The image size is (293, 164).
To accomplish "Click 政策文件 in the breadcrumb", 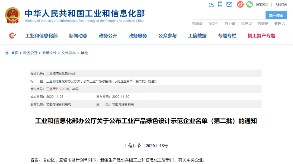I will pyautogui.click(x=50, y=53).
